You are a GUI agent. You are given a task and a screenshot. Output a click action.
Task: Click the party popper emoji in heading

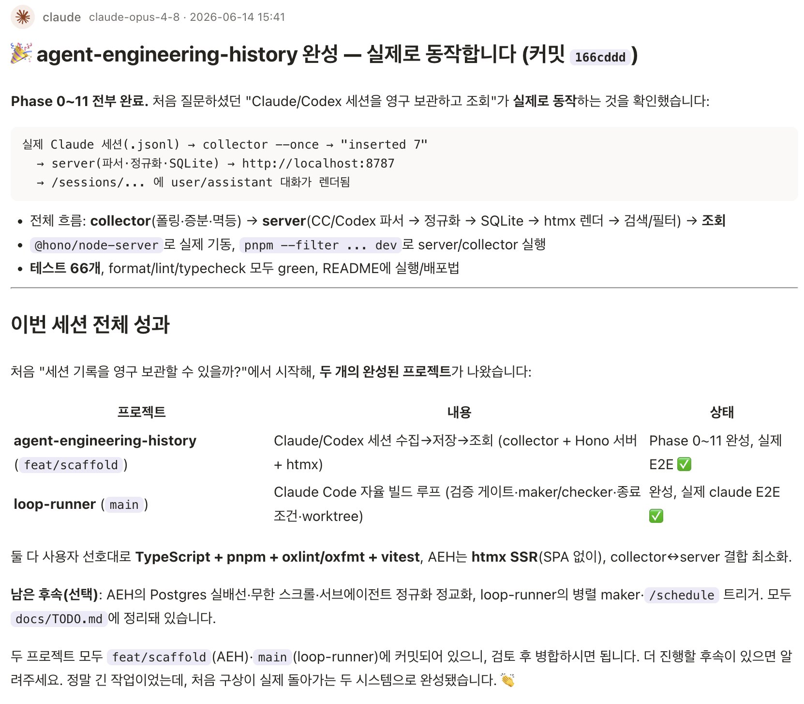click(22, 53)
